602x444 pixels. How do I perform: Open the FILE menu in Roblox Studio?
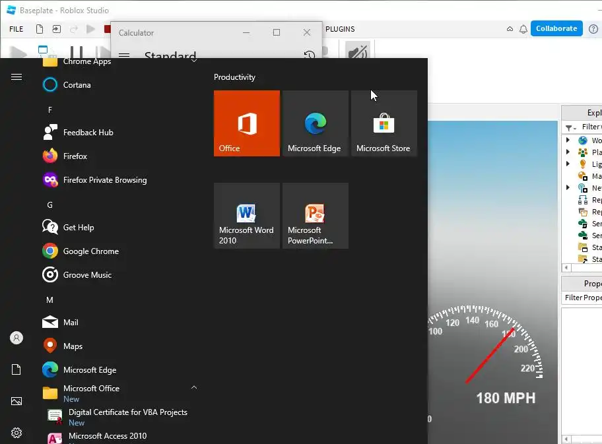(16, 29)
